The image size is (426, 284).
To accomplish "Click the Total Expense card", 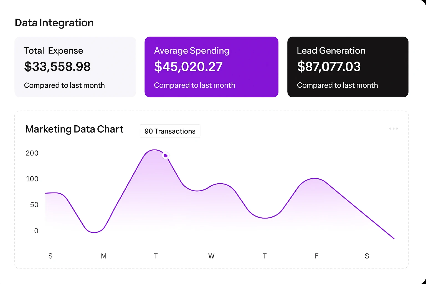I will (75, 67).
